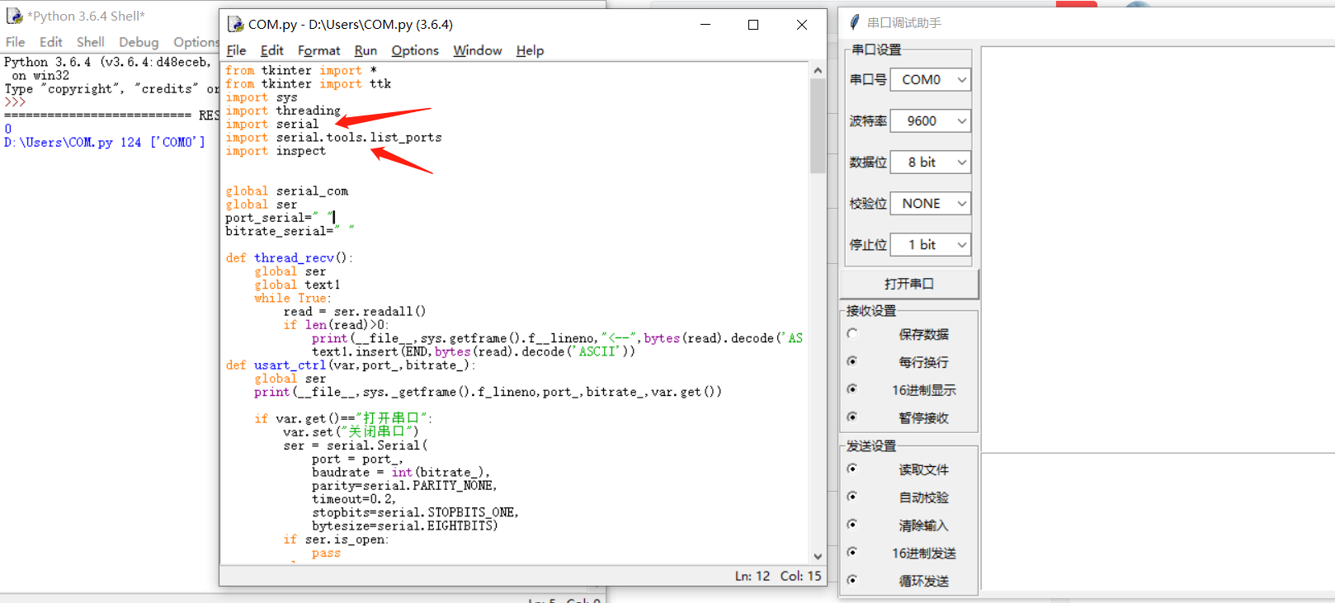This screenshot has height=603, width=1335.
Task: Close the COM.py editor window
Action: tap(802, 25)
